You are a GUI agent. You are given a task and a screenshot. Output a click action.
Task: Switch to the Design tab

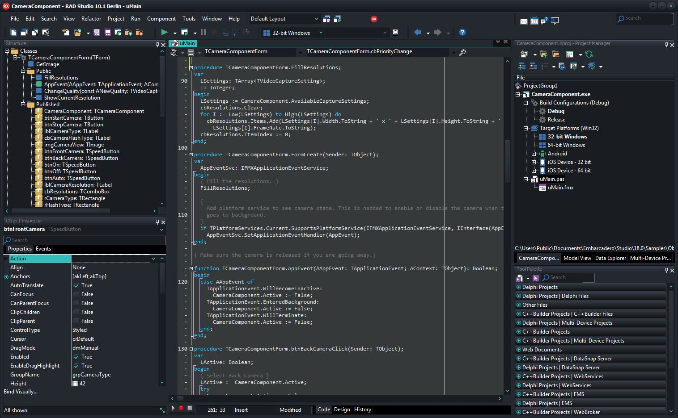coord(342,410)
